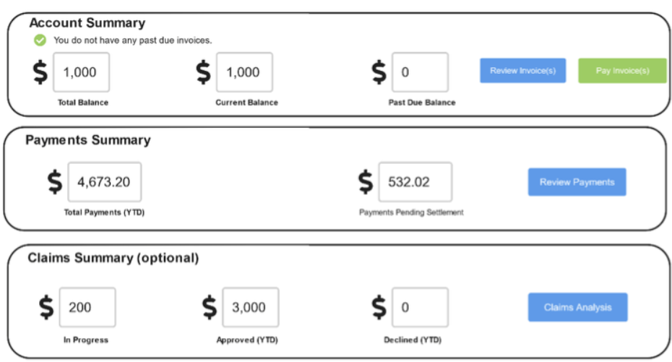The width and height of the screenshot is (672, 362).
Task: Click the green Pay Invoice(s) button
Action: (x=622, y=71)
